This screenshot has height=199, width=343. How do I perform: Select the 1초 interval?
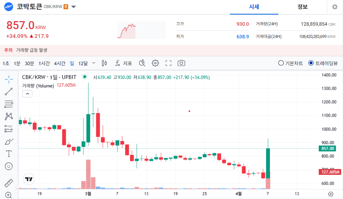coord(6,63)
